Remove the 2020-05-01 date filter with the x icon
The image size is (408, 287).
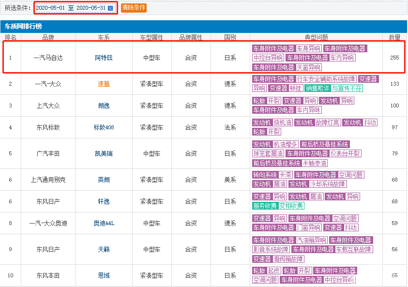110,8
